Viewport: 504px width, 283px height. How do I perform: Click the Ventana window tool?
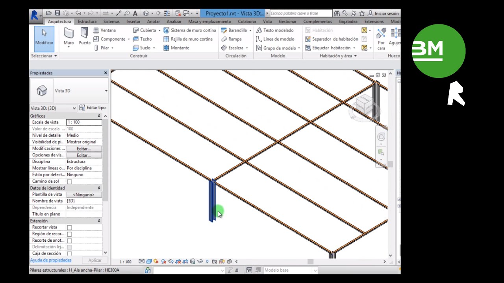click(x=105, y=30)
